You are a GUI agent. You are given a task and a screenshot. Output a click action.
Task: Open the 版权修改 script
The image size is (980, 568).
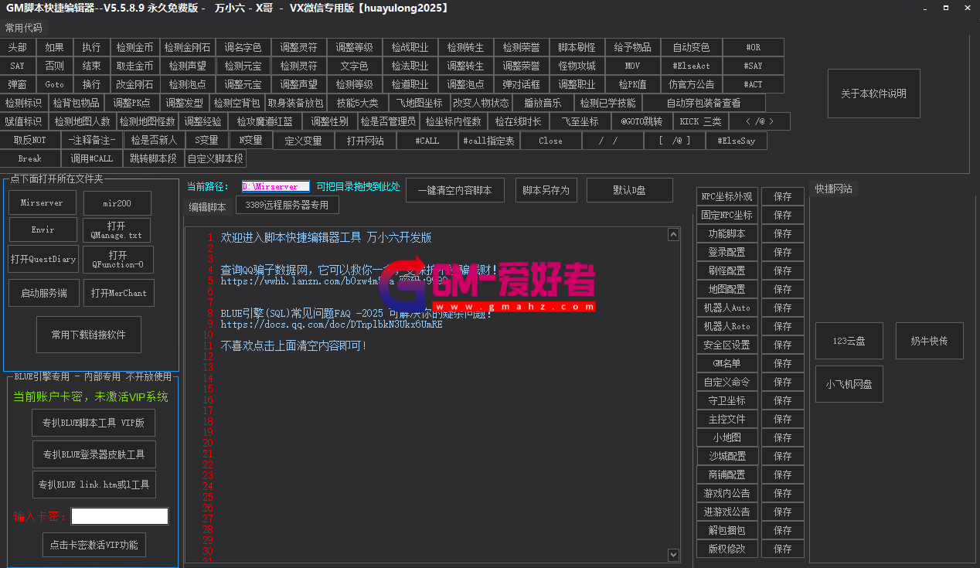tap(726, 549)
